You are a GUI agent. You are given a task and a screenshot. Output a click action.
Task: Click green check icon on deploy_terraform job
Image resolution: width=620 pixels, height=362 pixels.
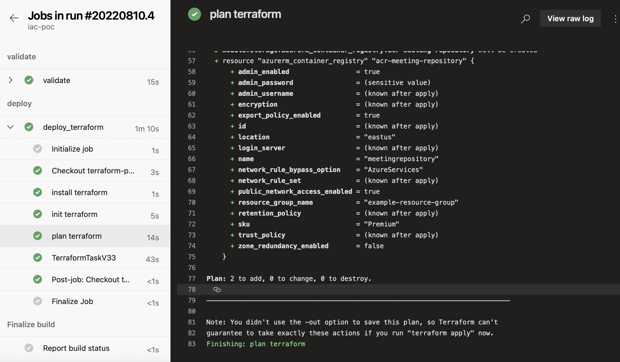pyautogui.click(x=29, y=127)
